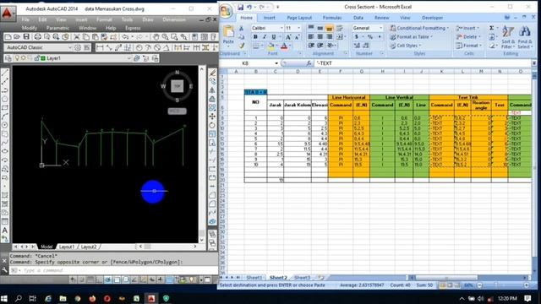Open the Developer ribbon tab
Image resolution: width=541 pixels, height=304 pixels.
pyautogui.click(x=432, y=18)
